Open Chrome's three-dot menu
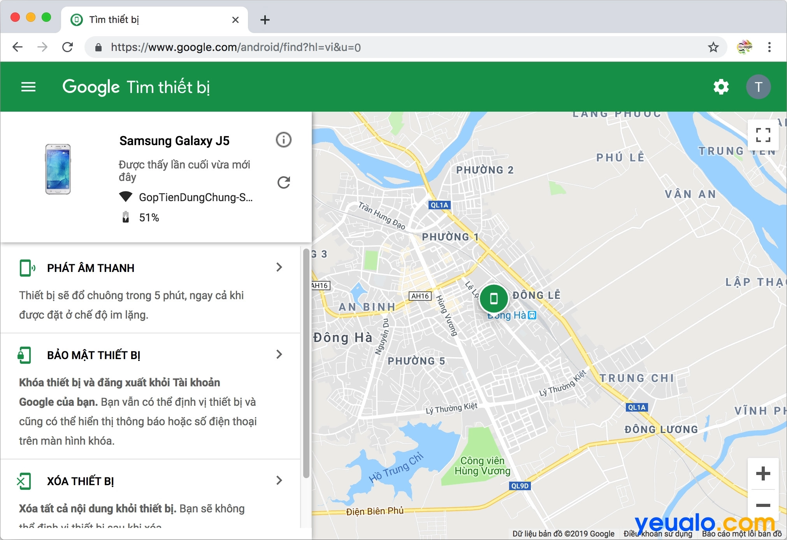The width and height of the screenshot is (787, 540). [769, 47]
